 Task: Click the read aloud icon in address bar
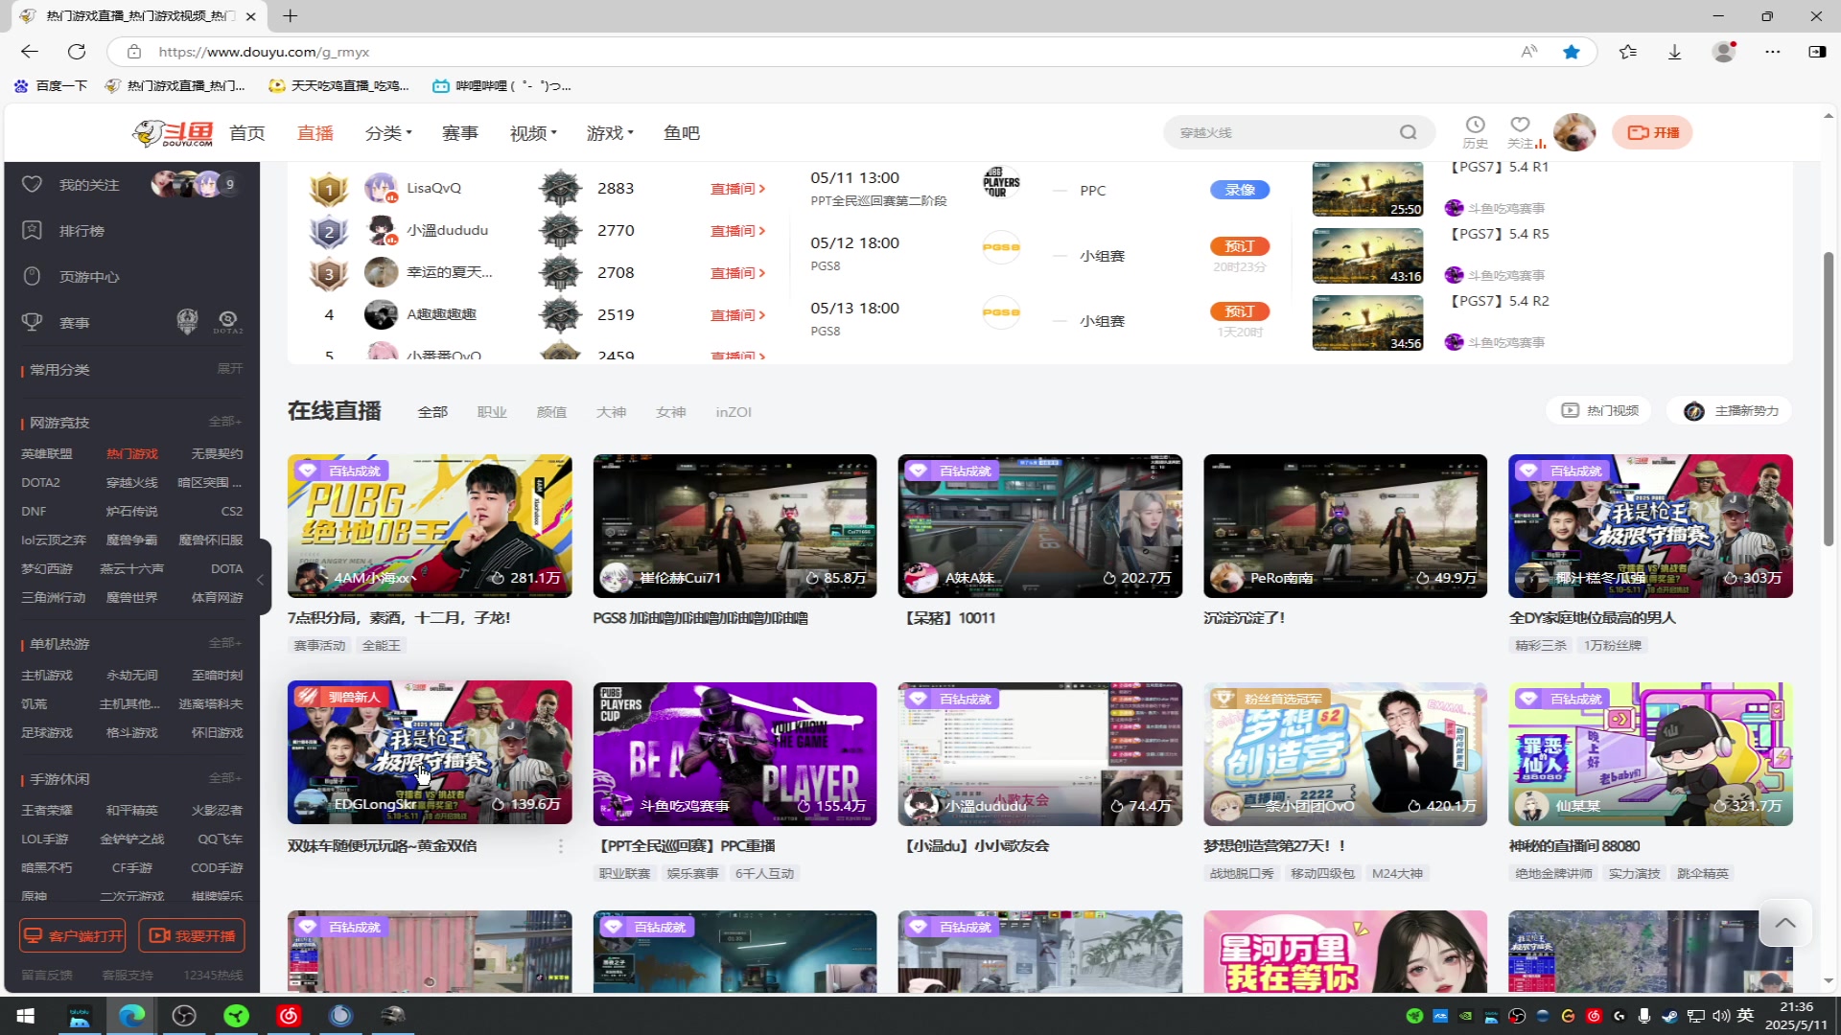(x=1528, y=52)
